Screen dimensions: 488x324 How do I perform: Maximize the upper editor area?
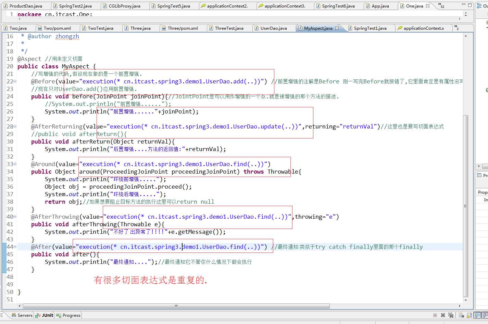pyautogui.click(x=470, y=5)
